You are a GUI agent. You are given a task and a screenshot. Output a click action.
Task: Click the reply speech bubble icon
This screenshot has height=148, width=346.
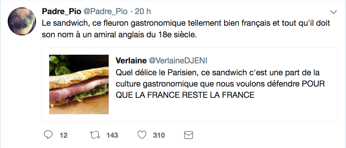48,135
